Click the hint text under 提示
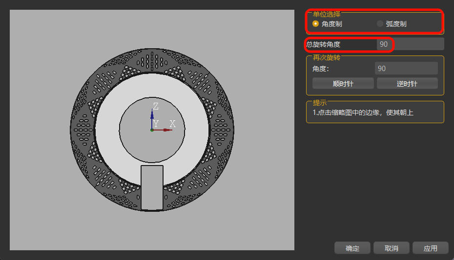Viewport: 454px width, 260px height. (x=363, y=113)
